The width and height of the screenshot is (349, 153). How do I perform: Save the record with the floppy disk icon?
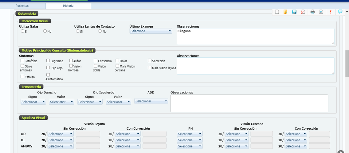(294, 12)
